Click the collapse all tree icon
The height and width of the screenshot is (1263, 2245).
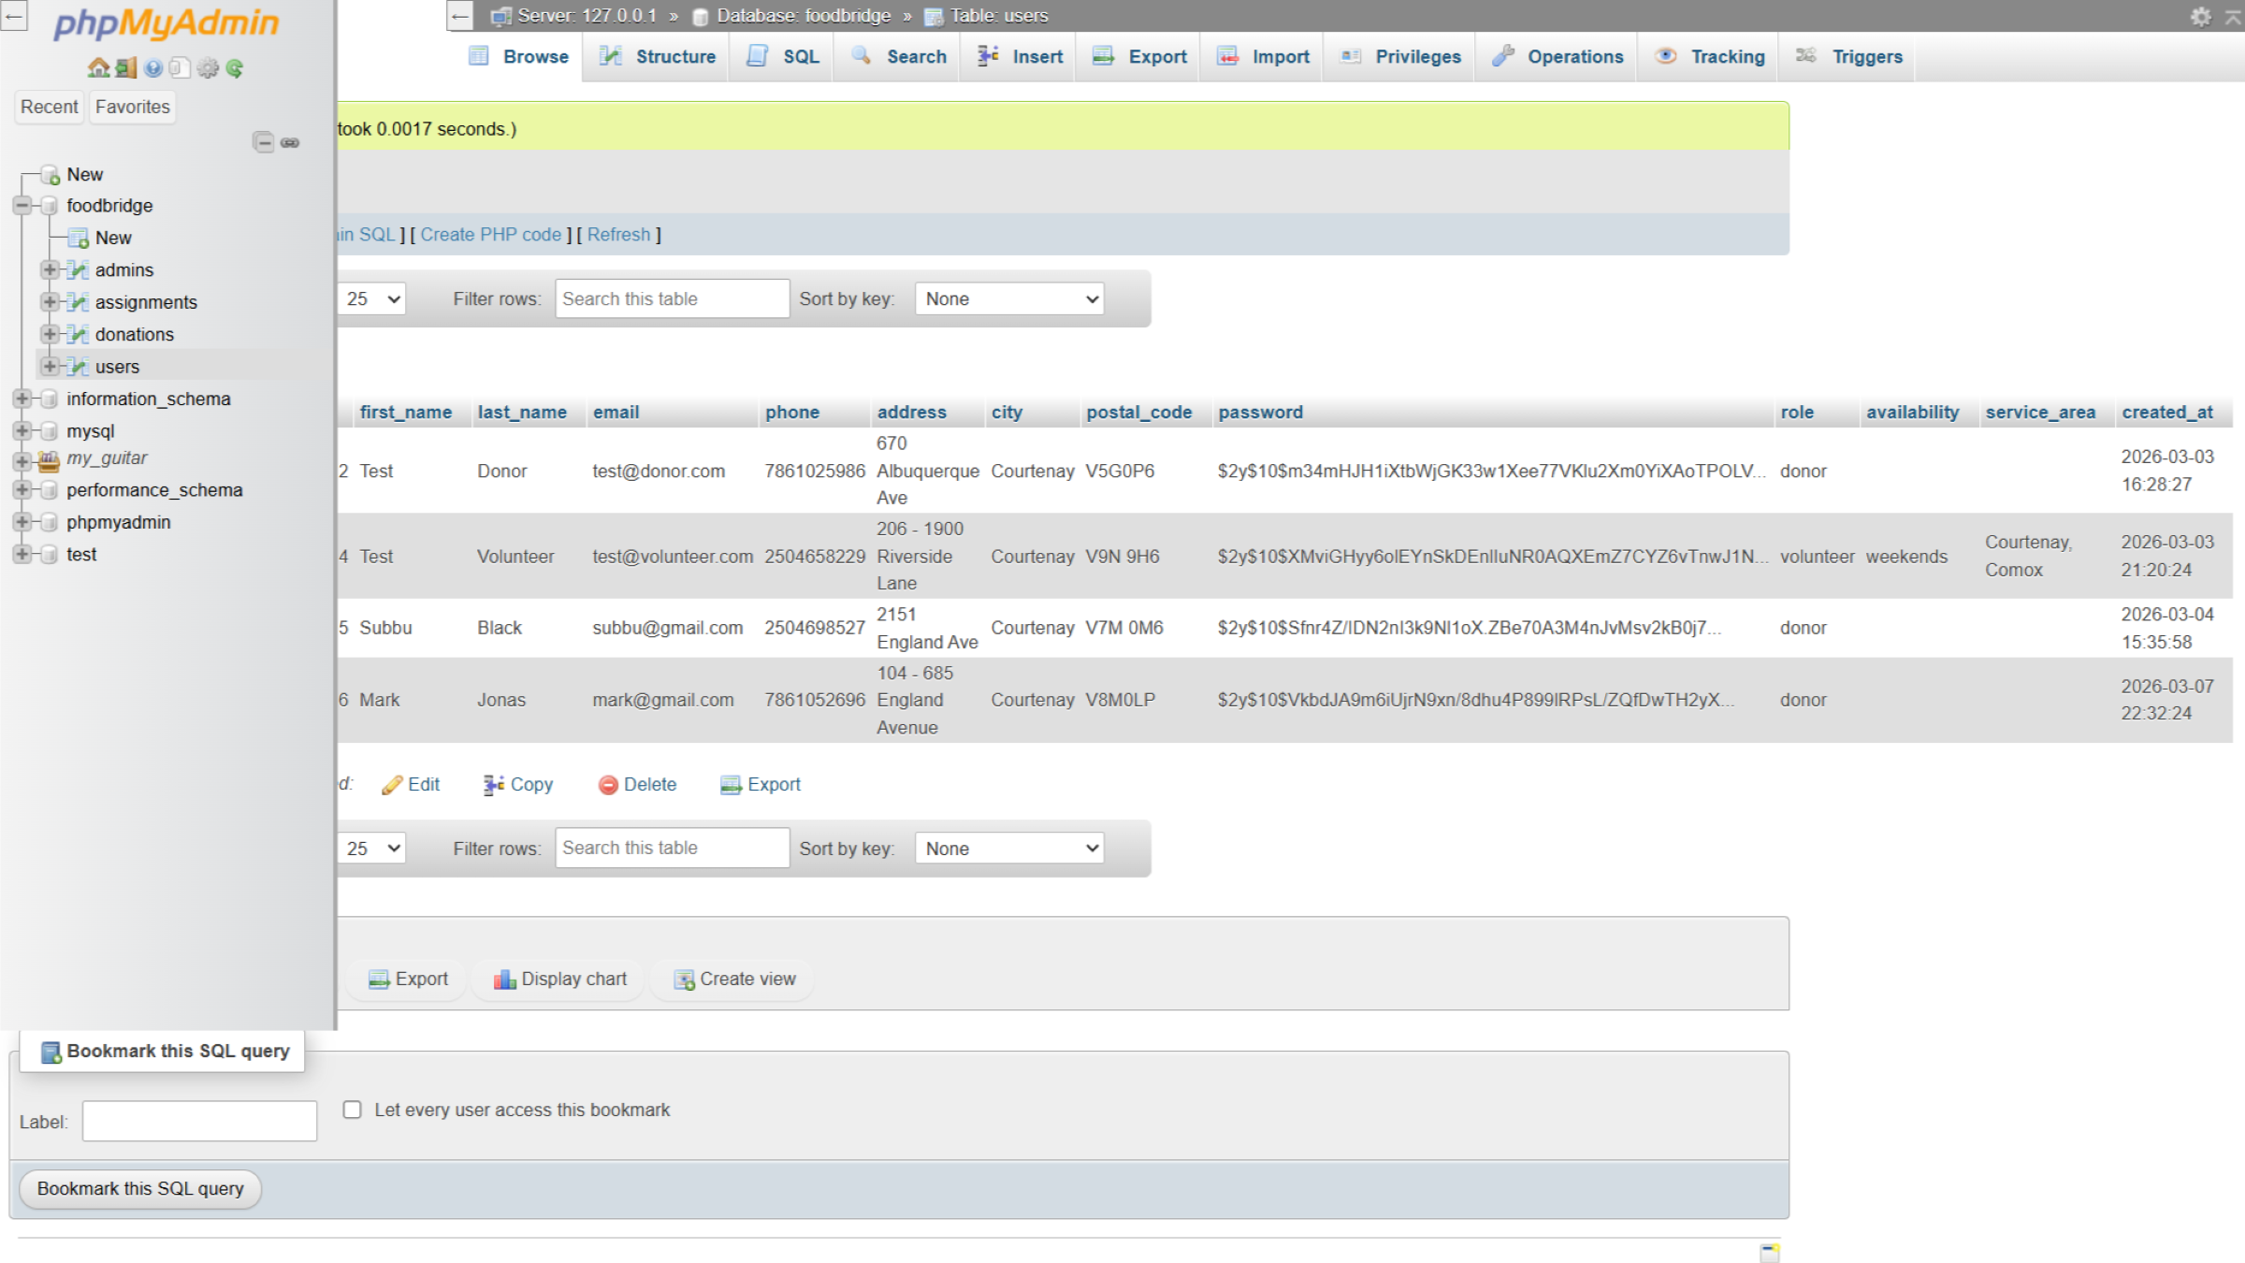pyautogui.click(x=264, y=142)
